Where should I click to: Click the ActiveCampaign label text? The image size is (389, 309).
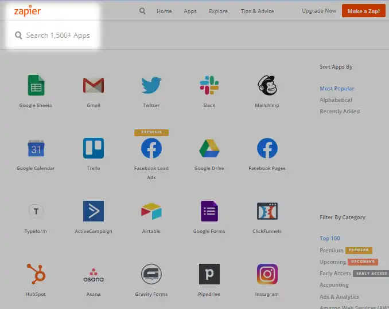point(94,231)
